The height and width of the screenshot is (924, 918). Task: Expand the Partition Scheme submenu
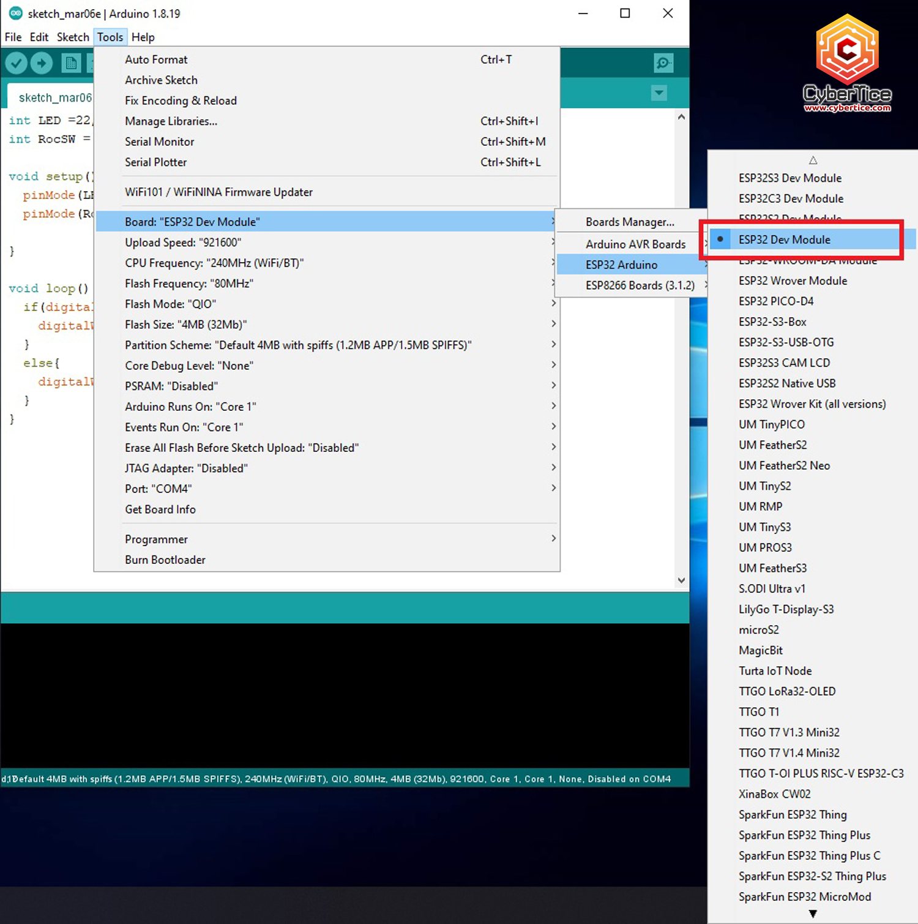click(x=298, y=345)
